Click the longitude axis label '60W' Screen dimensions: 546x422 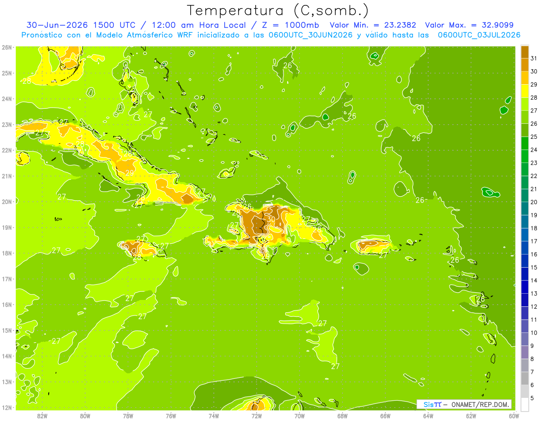(514, 416)
